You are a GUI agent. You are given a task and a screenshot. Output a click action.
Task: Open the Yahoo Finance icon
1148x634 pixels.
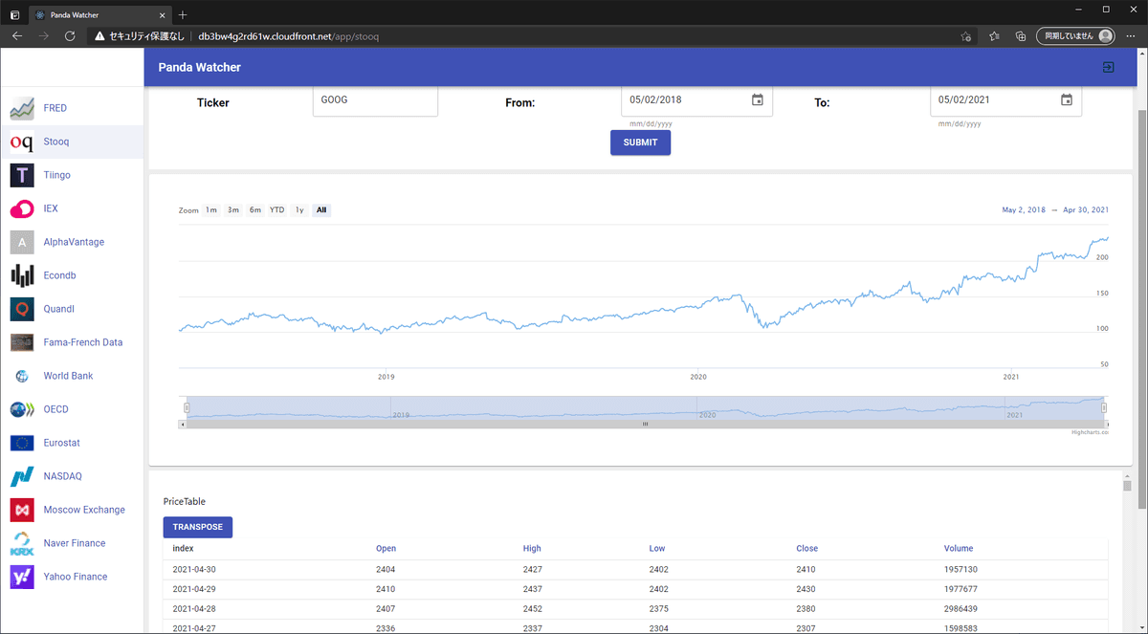pyautogui.click(x=22, y=578)
